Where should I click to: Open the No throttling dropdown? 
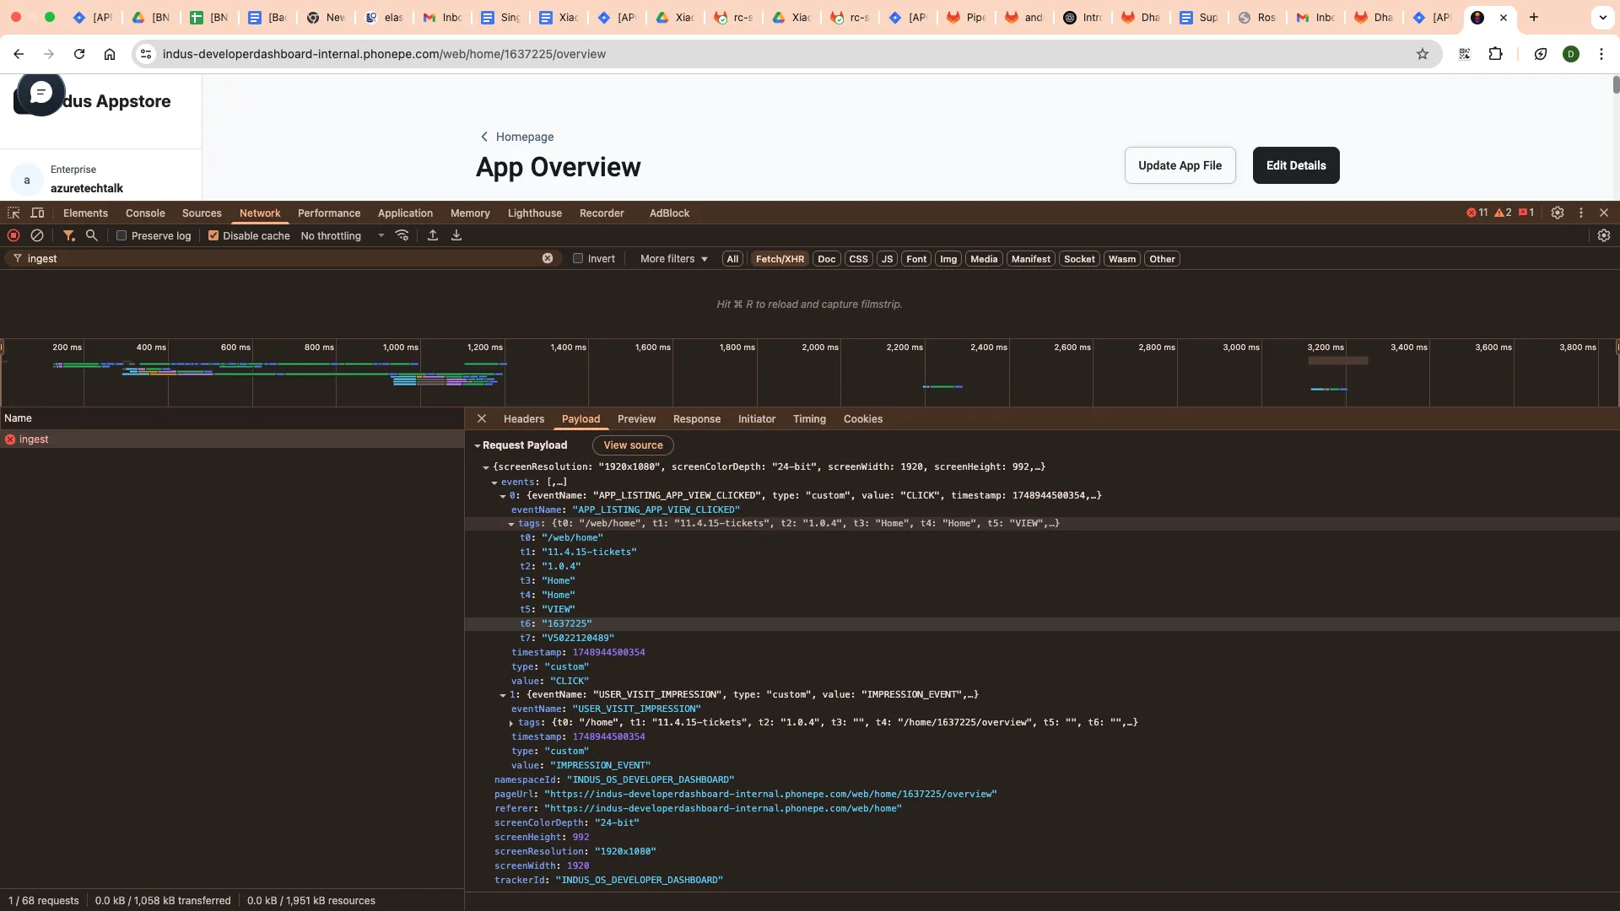pyautogui.click(x=342, y=236)
